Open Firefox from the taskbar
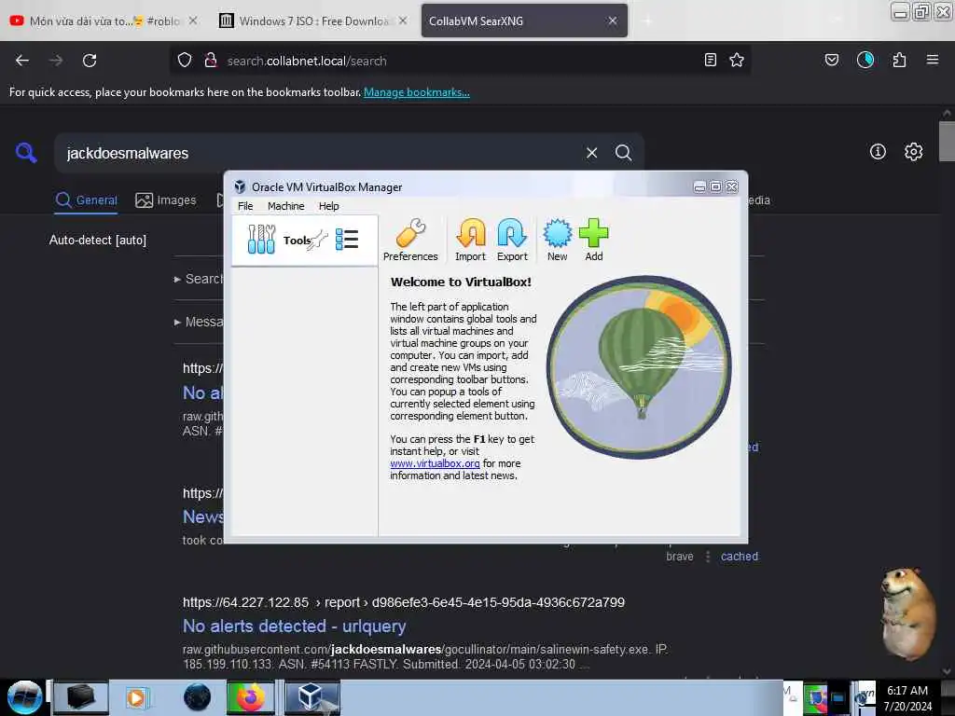955x716 pixels. coord(250,697)
